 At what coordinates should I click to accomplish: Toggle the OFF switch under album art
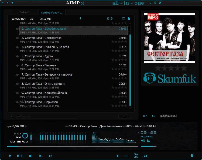click(x=145, y=116)
